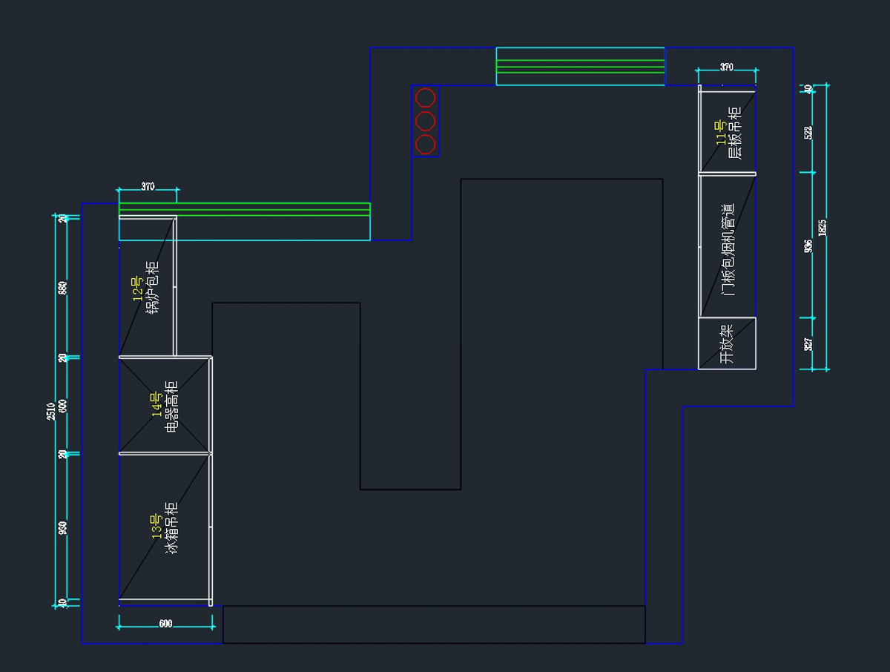Viewport: 890px width, 672px height.
Task: Select the middle red circle
Action: coord(425,121)
